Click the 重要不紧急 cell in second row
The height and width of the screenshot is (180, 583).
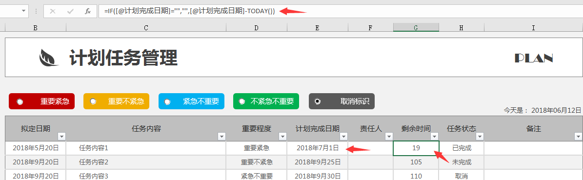pyautogui.click(x=257, y=162)
